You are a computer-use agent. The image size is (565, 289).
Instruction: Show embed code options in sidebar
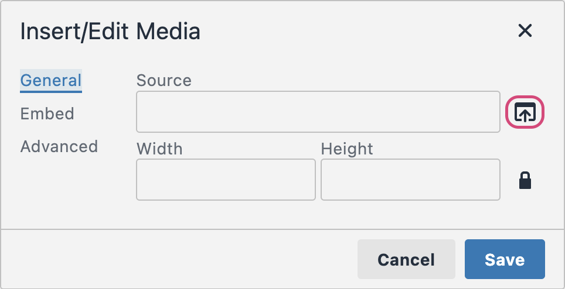[47, 113]
